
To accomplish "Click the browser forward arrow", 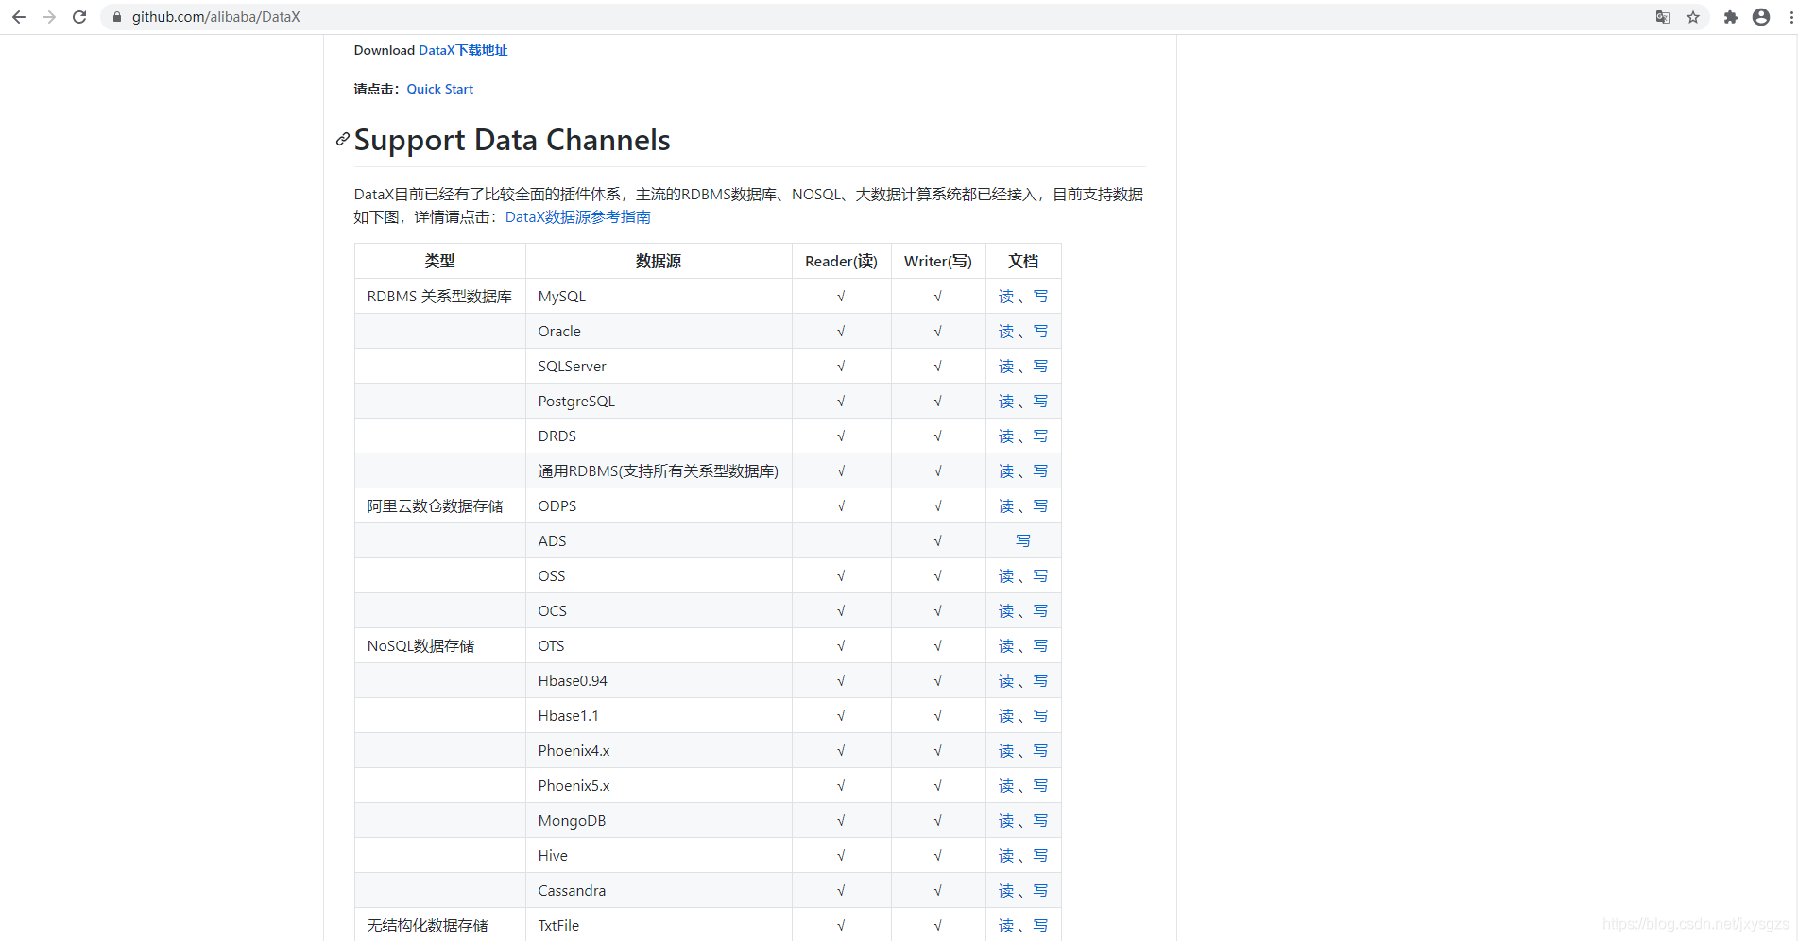I will [49, 17].
